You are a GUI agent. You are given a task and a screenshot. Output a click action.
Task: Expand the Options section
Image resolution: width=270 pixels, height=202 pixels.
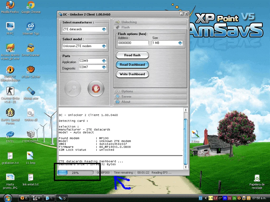[x=150, y=91]
